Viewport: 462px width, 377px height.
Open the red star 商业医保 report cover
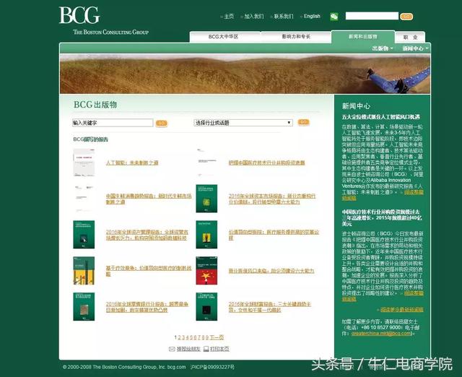pos(206,271)
